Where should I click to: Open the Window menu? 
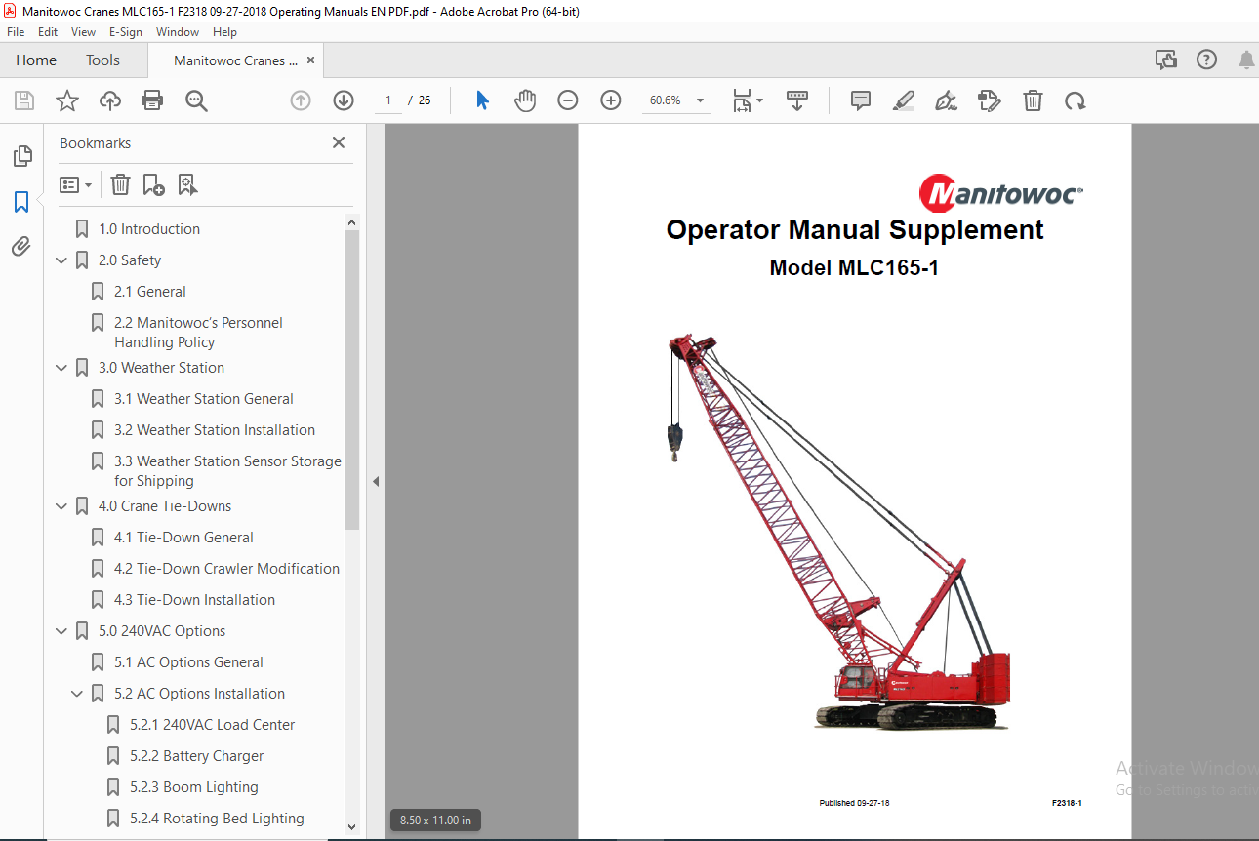coord(178,31)
